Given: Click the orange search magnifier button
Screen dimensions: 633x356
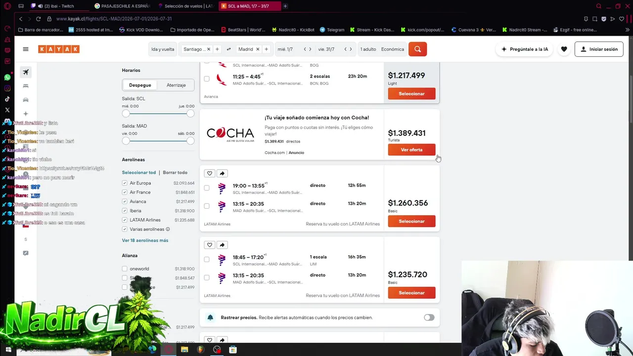Looking at the screenshot, I should pyautogui.click(x=417, y=49).
